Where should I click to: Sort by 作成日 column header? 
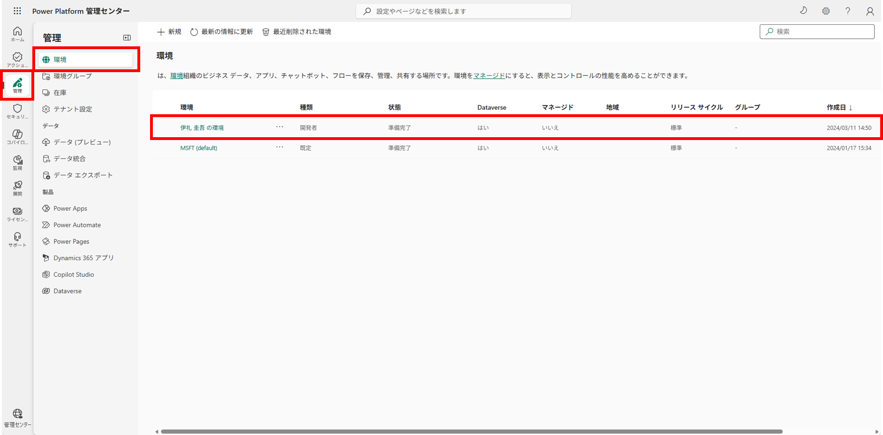(839, 107)
